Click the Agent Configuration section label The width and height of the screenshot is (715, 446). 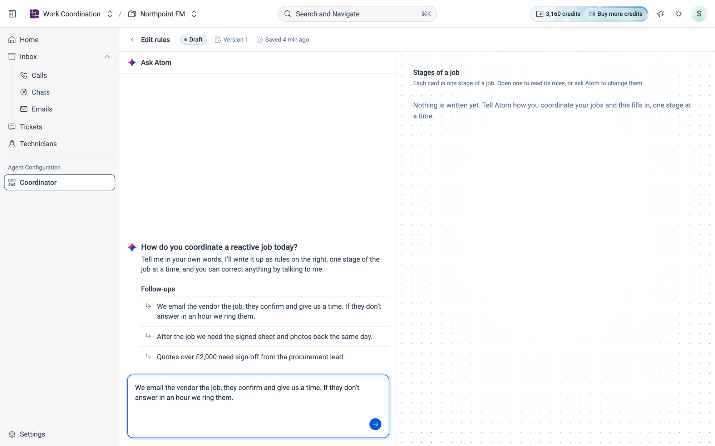click(x=34, y=167)
